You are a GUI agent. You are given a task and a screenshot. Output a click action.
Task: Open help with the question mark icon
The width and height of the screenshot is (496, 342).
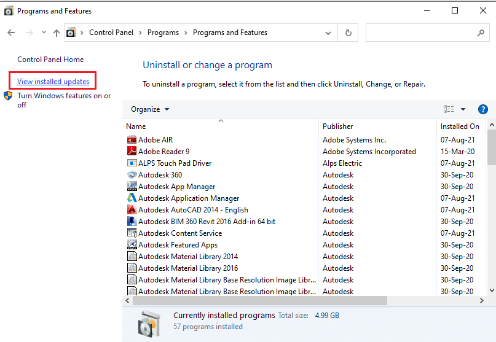482,109
